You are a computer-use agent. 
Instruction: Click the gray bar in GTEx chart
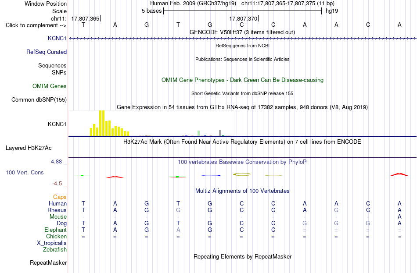(220, 133)
